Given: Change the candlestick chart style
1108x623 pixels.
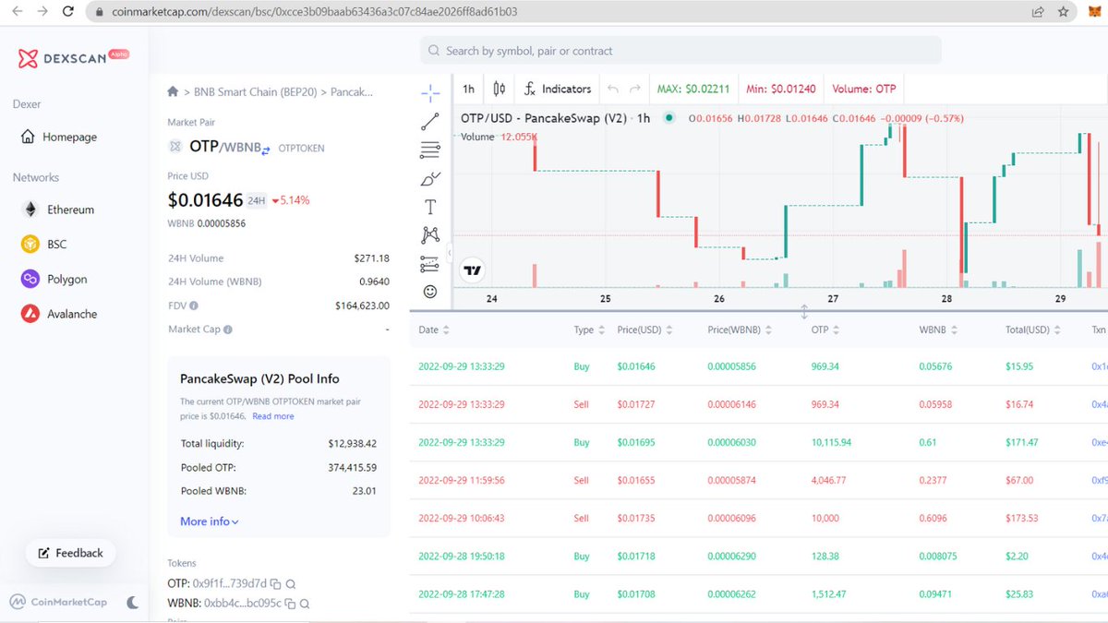Looking at the screenshot, I should [500, 89].
